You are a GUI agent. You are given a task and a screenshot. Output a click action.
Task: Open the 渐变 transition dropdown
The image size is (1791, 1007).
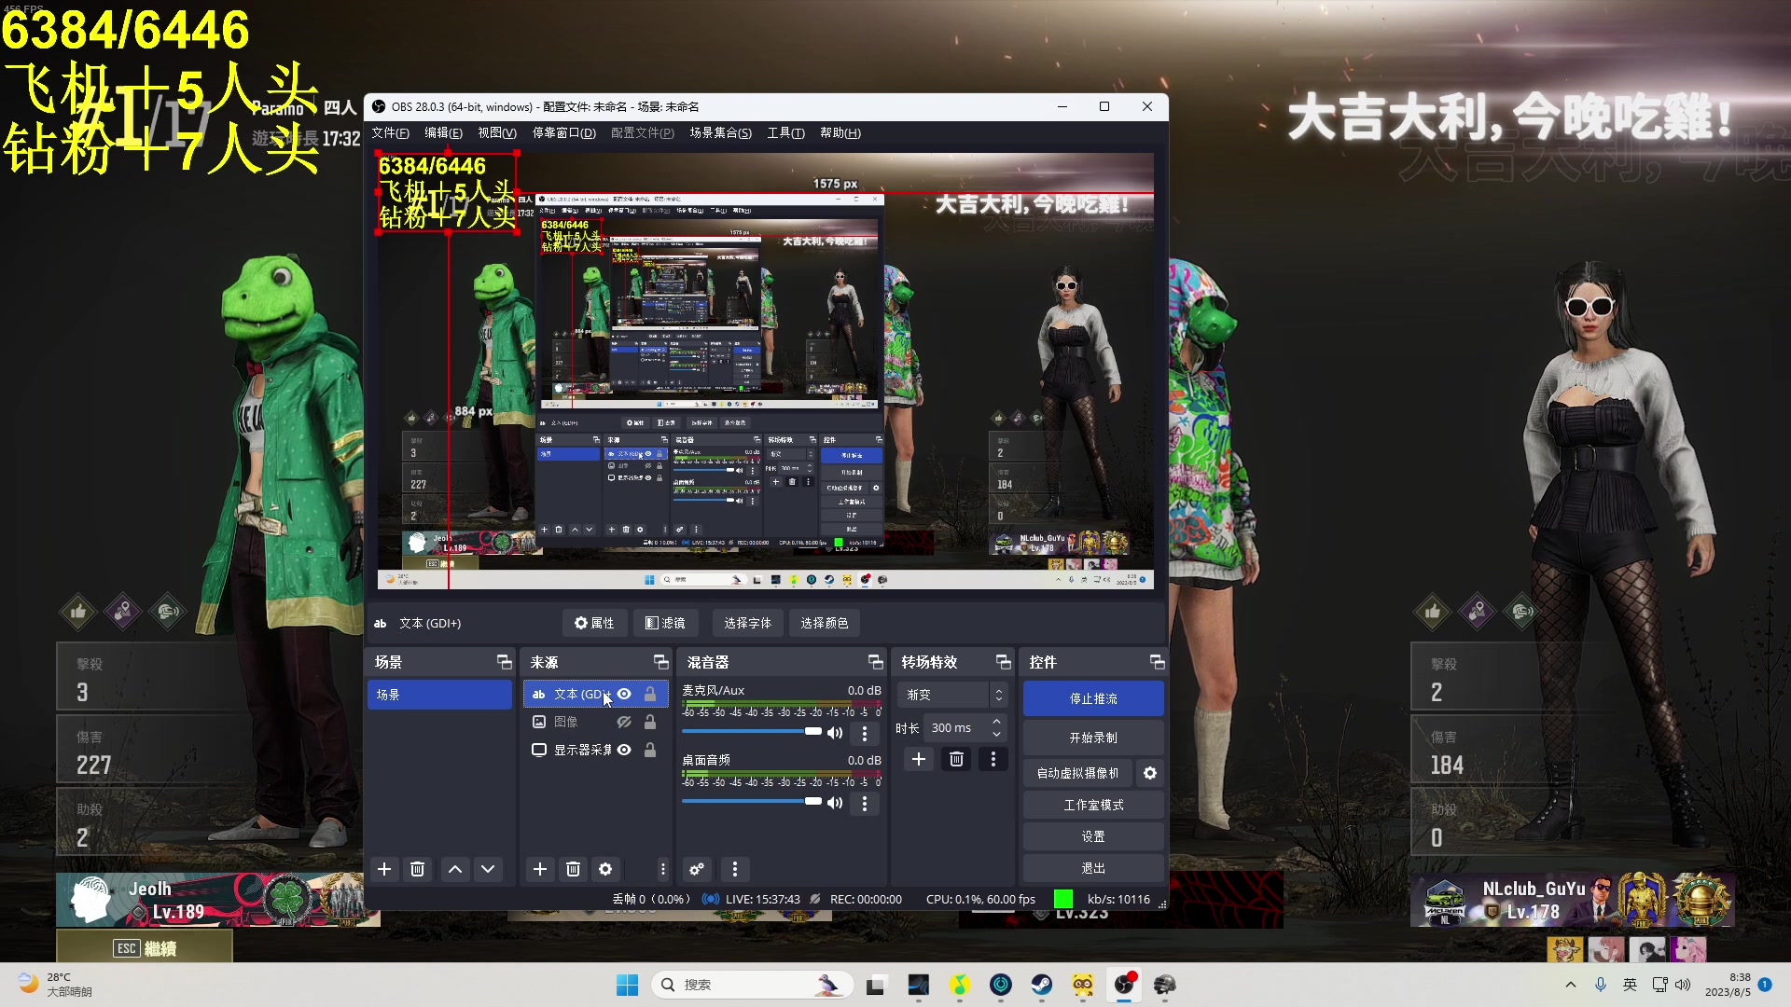951,695
